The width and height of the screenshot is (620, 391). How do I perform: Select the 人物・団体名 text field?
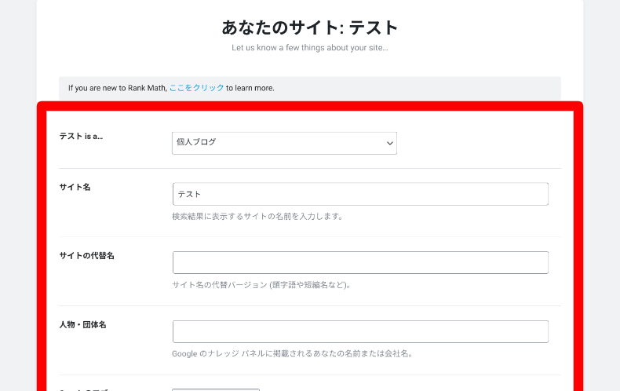click(359, 332)
